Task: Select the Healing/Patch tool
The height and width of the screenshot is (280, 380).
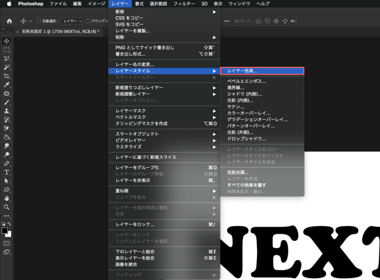Action: coord(7,94)
